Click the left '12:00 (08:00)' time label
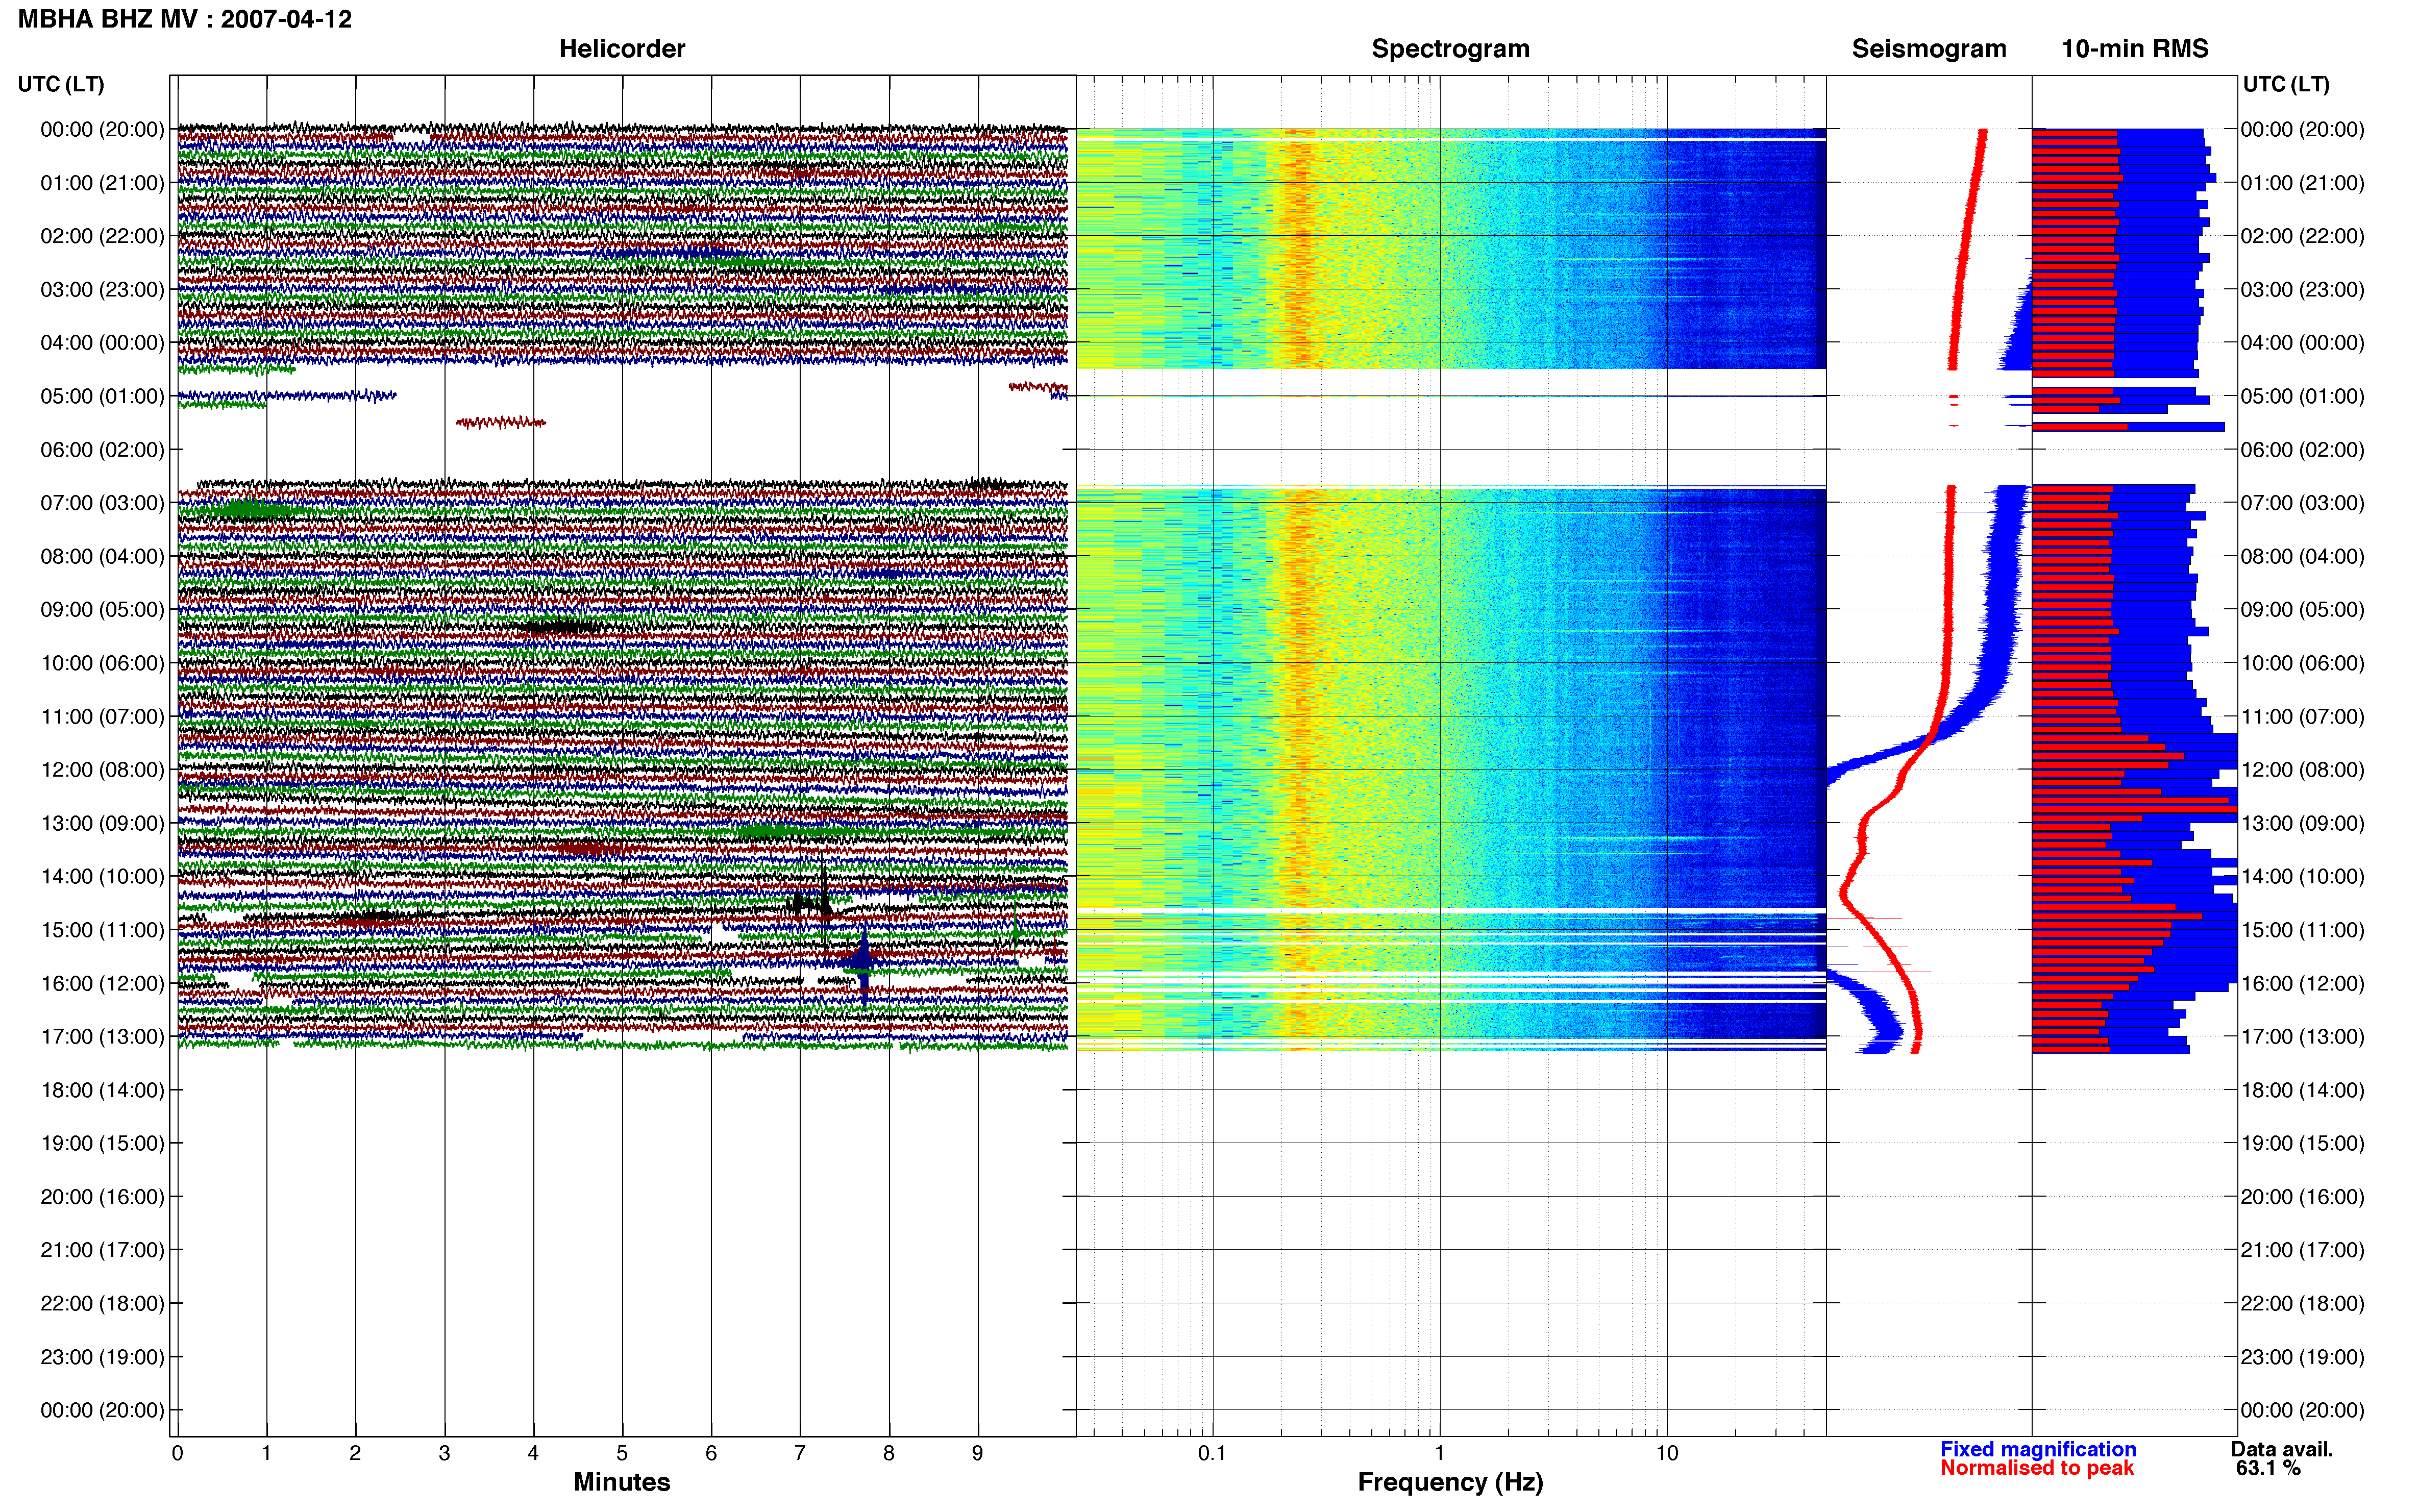 pos(102,770)
